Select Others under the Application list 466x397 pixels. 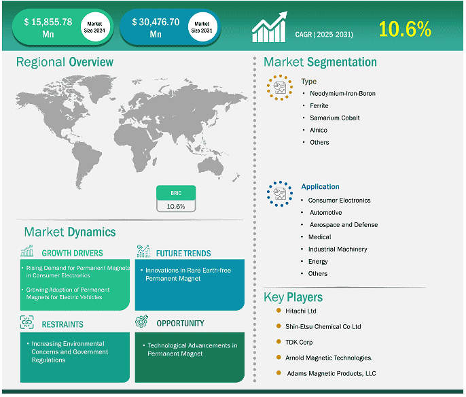[x=318, y=273]
